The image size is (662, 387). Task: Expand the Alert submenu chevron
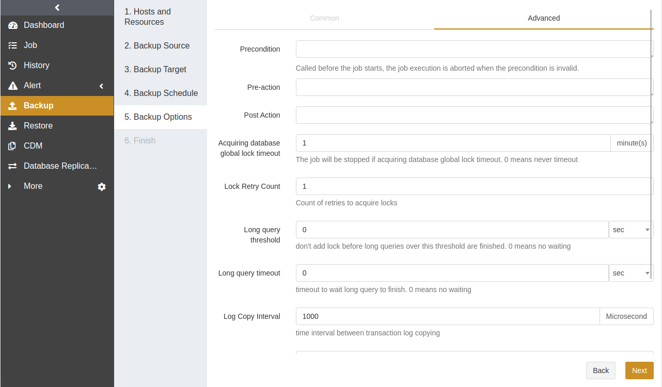[x=102, y=86]
